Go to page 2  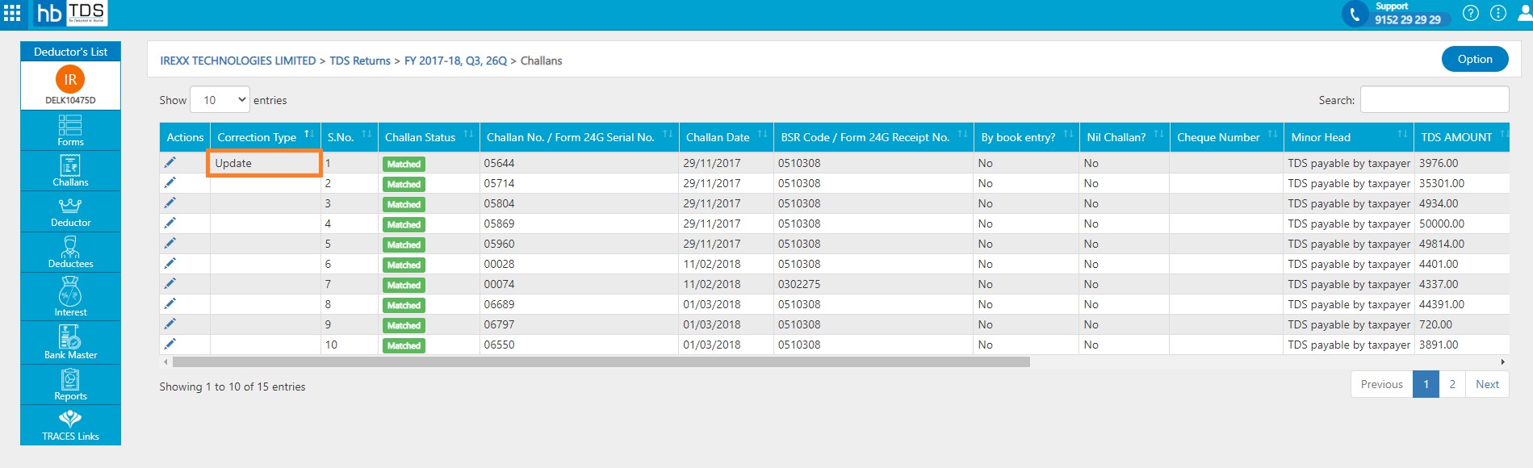(1452, 384)
